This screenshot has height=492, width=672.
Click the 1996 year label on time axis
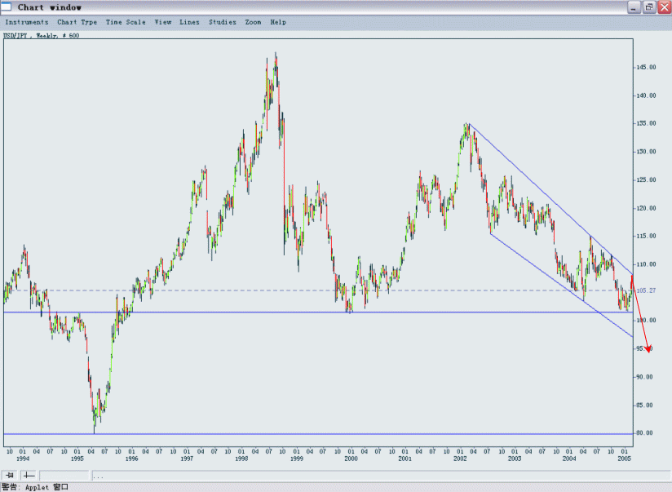coord(131,459)
